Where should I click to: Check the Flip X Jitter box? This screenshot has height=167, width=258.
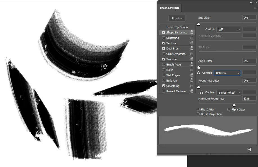pyautogui.click(x=198, y=109)
